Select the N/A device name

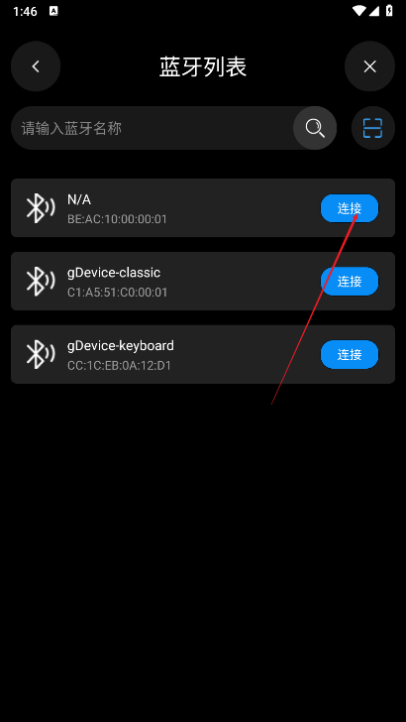pos(79,200)
